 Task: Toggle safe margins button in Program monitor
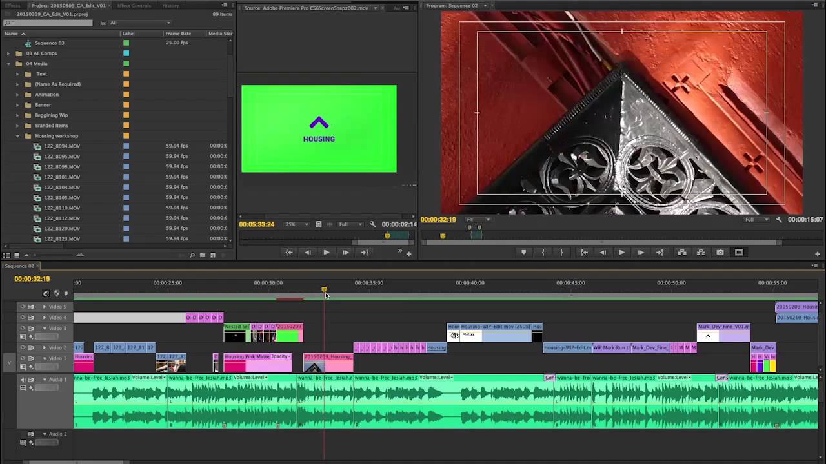point(739,253)
